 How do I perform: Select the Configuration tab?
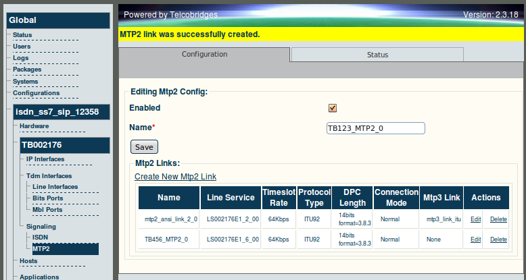pyautogui.click(x=204, y=54)
